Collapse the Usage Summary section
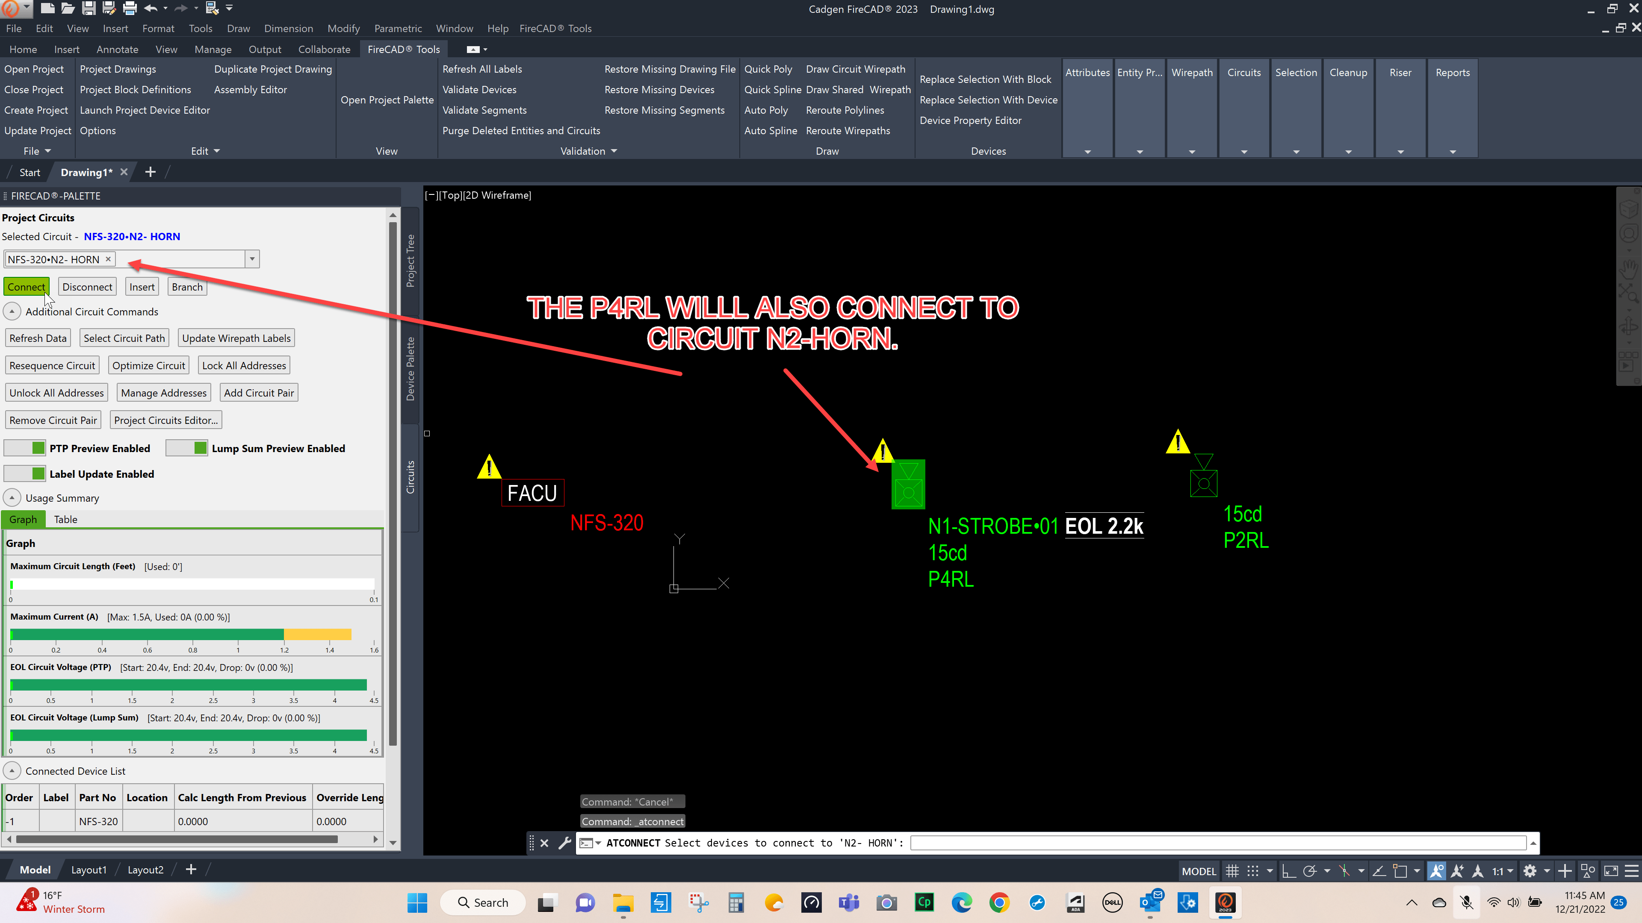1642x923 pixels. tap(12, 497)
